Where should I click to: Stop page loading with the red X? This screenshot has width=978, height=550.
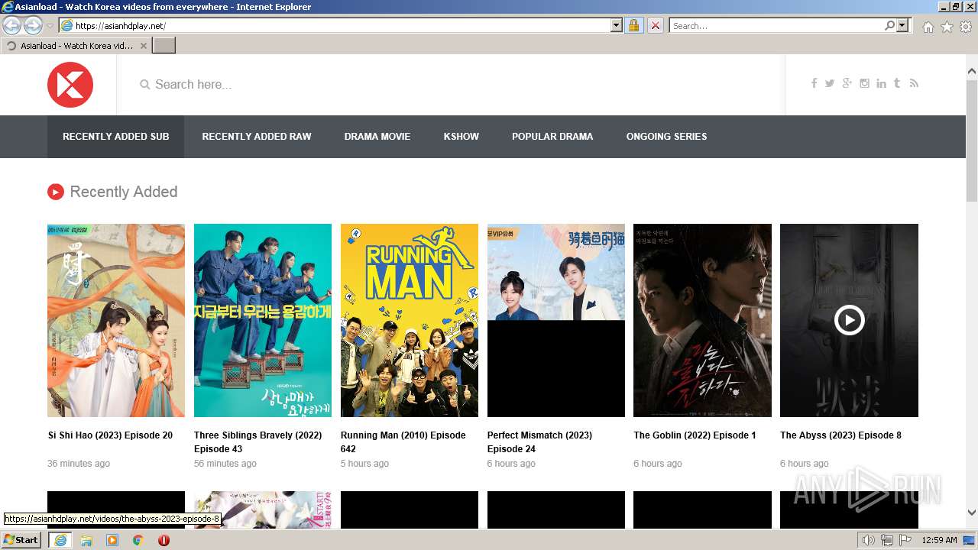pos(655,26)
